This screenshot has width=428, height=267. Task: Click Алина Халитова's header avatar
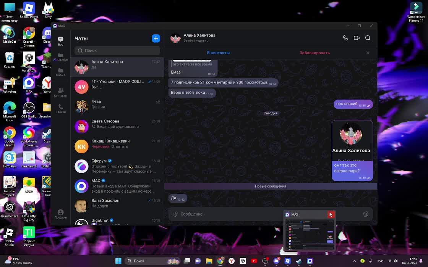pos(175,38)
